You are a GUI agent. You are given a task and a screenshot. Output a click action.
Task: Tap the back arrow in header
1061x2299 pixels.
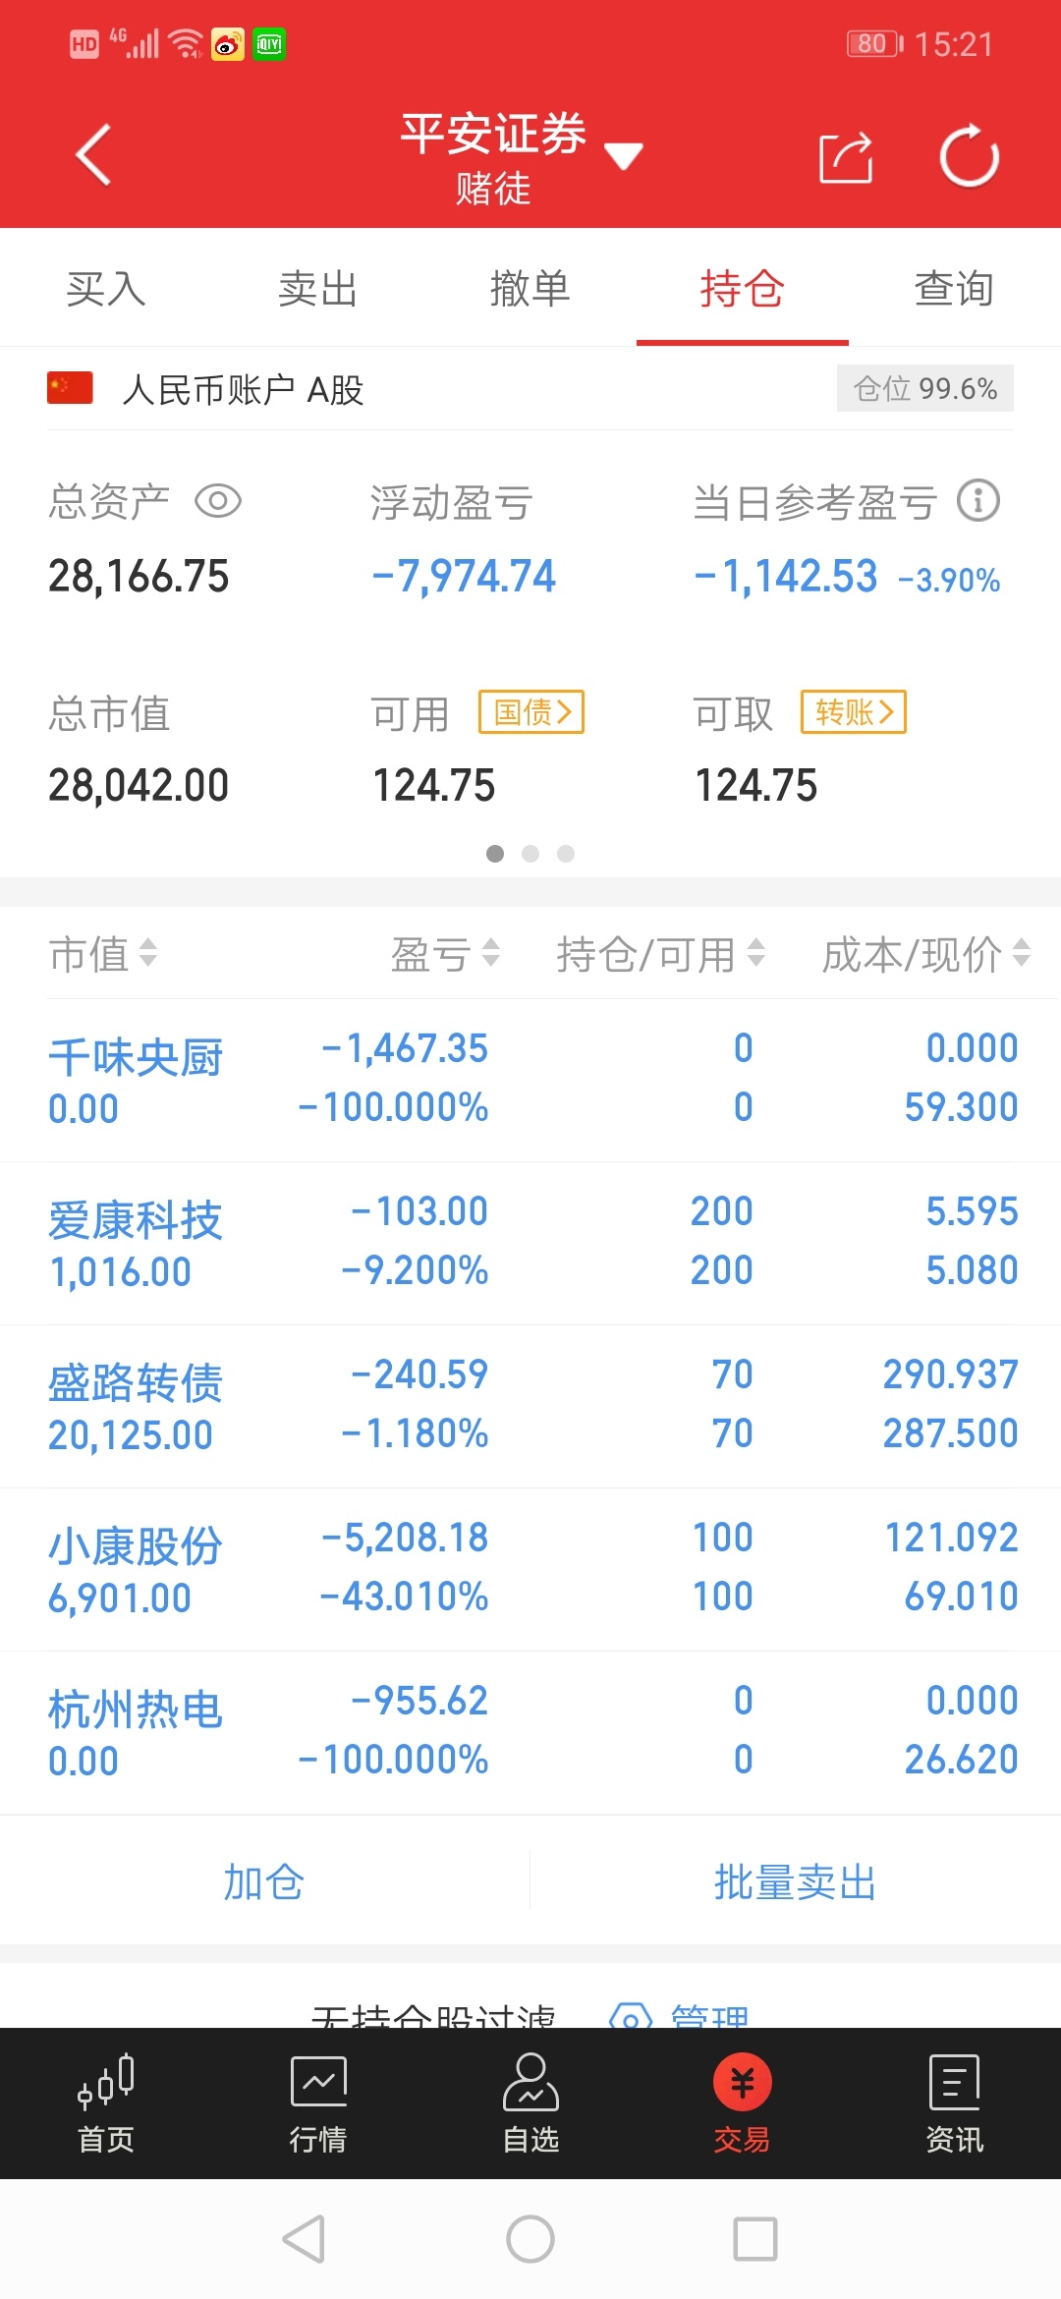[x=93, y=155]
